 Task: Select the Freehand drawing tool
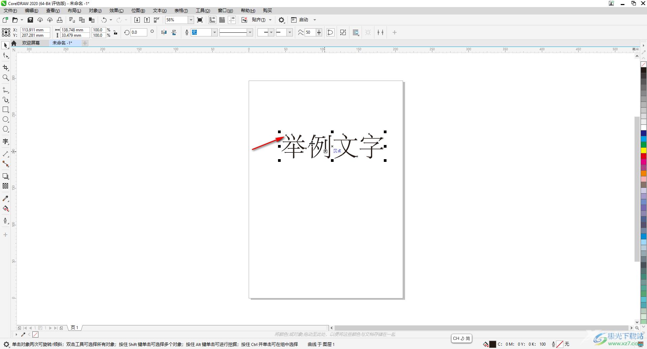point(5,90)
